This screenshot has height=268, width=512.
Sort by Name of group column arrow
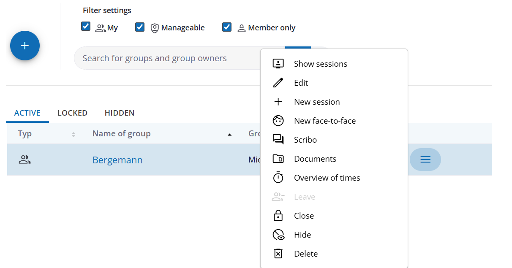click(229, 134)
